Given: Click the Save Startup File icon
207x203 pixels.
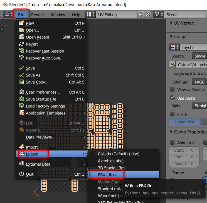Looking at the screenshot, I should (21, 99).
